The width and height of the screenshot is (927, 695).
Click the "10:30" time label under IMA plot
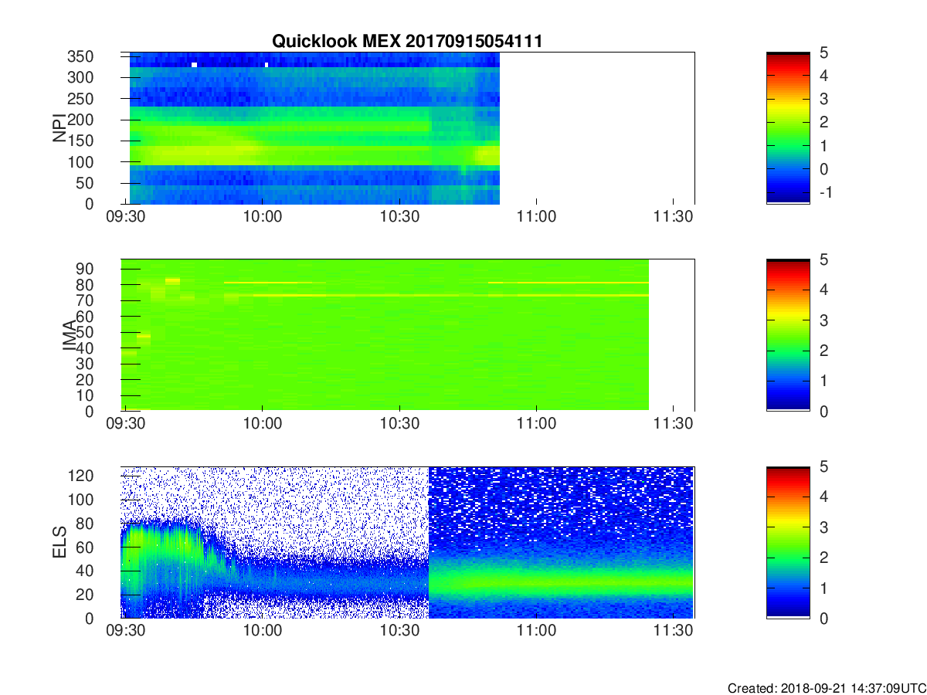[399, 424]
